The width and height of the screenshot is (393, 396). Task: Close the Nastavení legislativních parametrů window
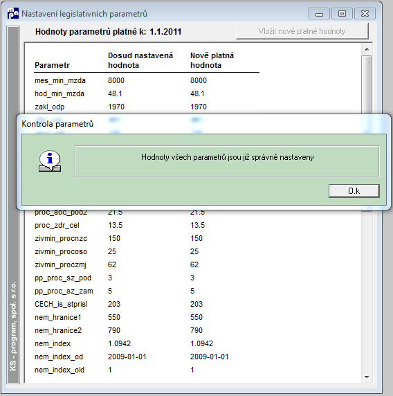click(365, 14)
